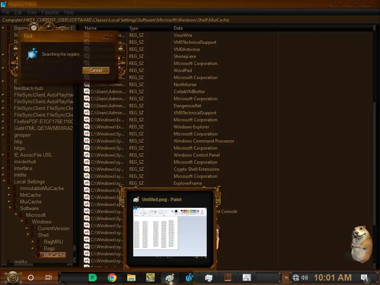
Task: Expand the CurrentVersion tree key
Action: [27, 228]
